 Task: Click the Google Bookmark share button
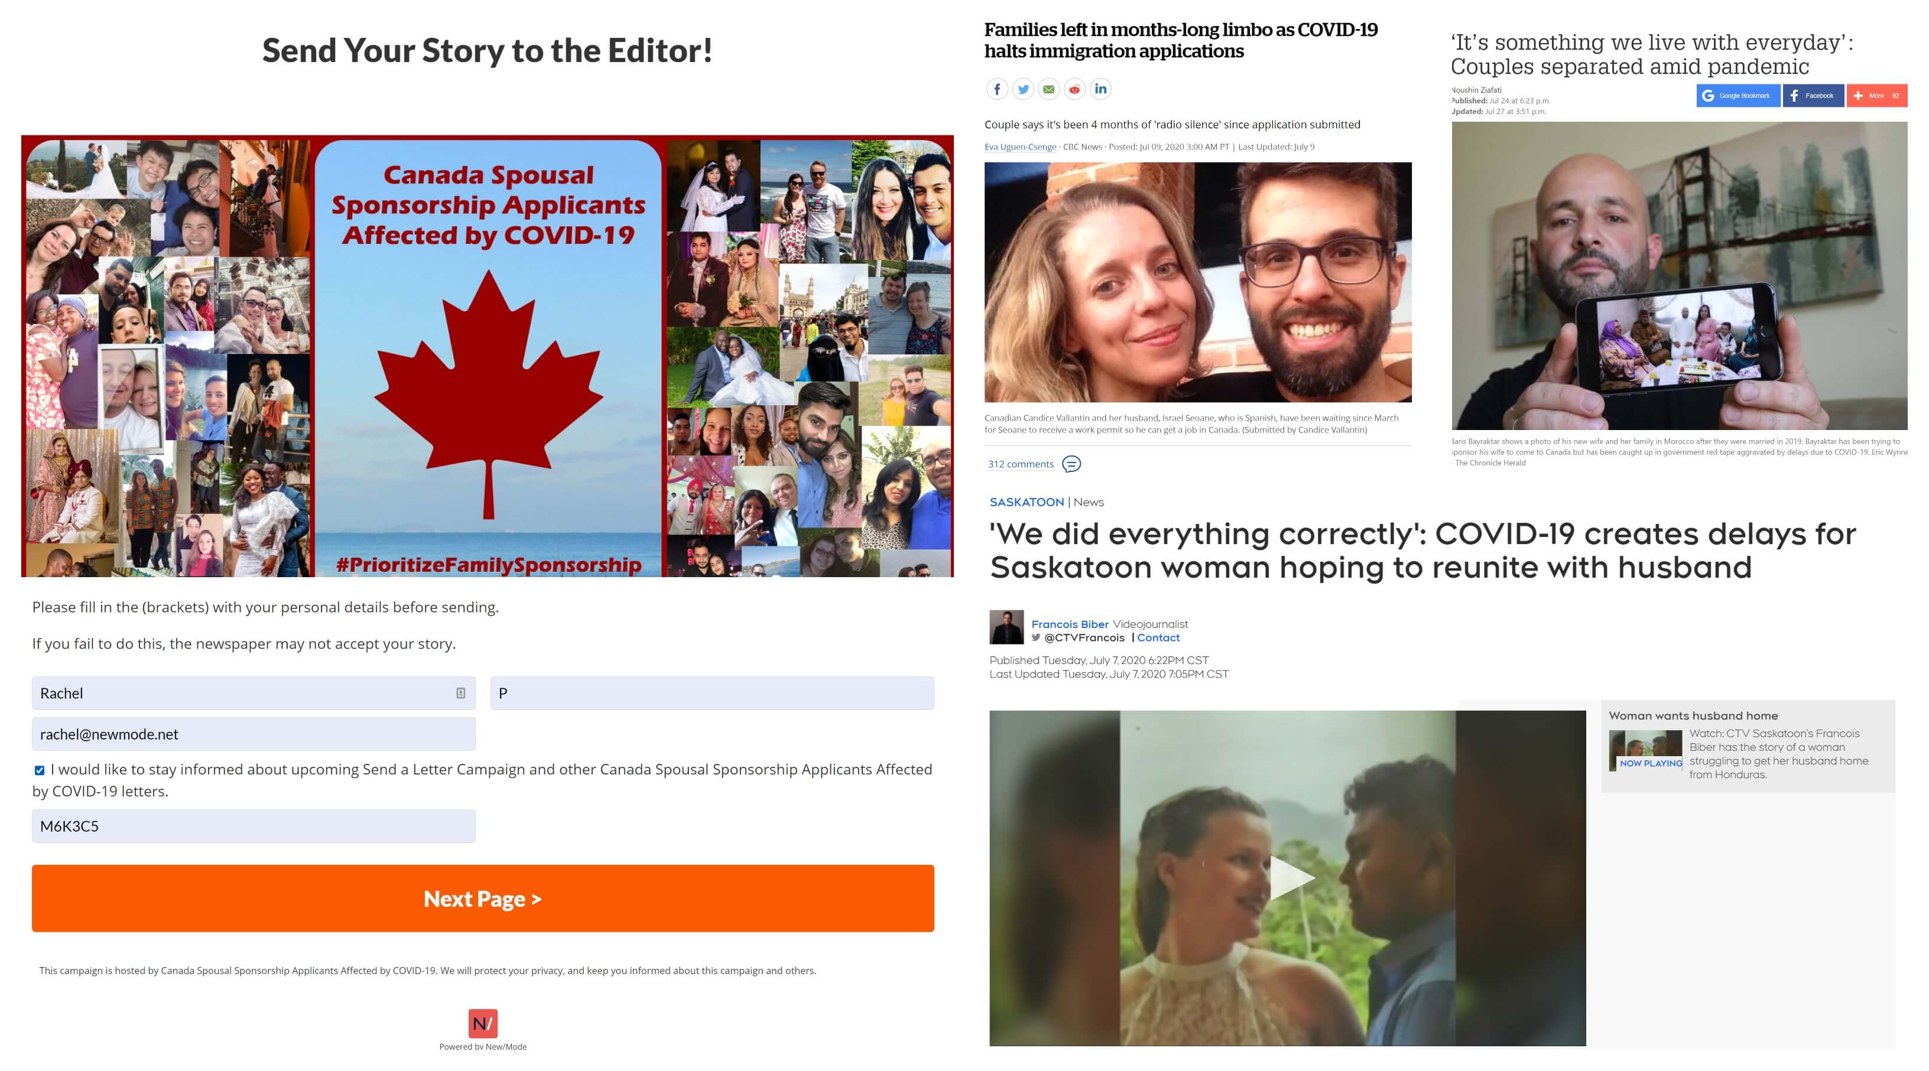(x=1738, y=96)
